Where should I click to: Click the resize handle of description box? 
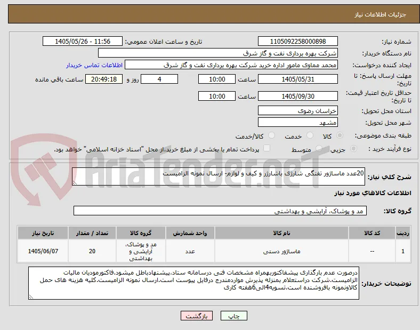point(75,183)
